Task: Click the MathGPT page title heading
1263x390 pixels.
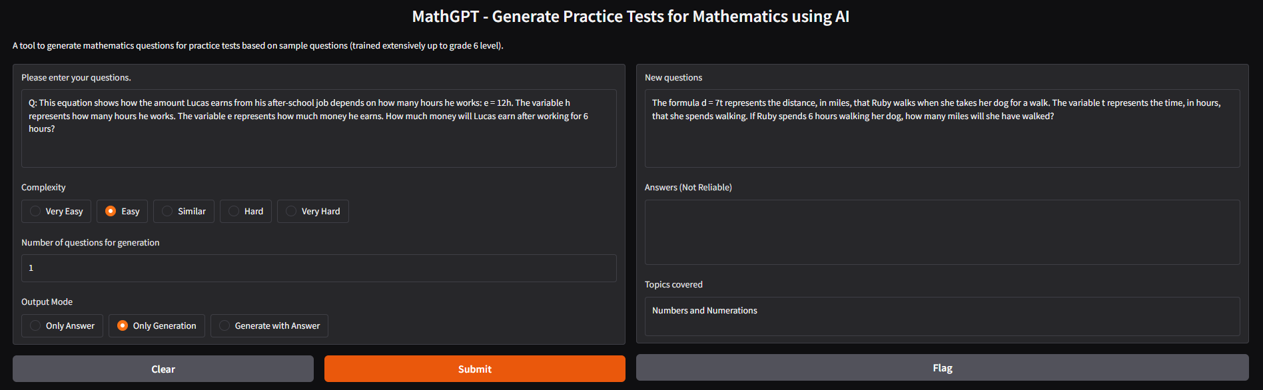Action: tap(630, 17)
